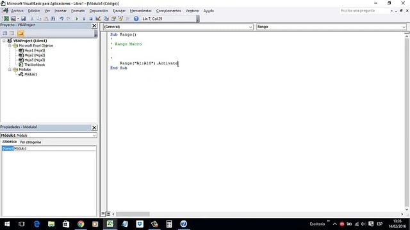
Task: Click the "Escriba una pregunta" help box
Action: [x=365, y=11]
